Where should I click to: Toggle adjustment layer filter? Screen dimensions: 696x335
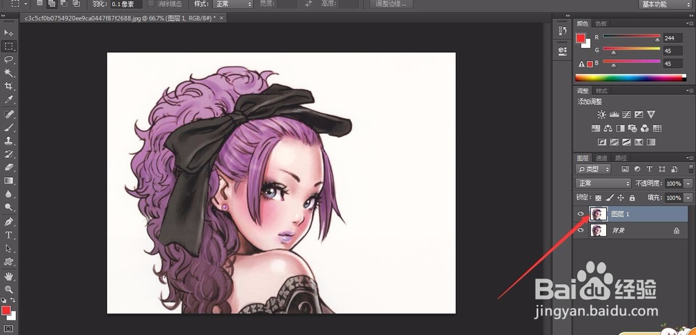tap(638, 169)
